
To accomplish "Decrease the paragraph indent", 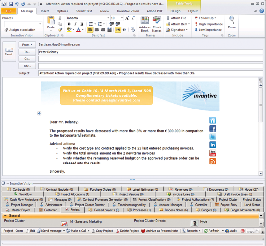I will pos(112,24).
